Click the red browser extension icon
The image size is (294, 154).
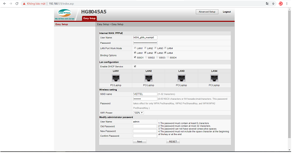pyautogui.click(x=281, y=3)
